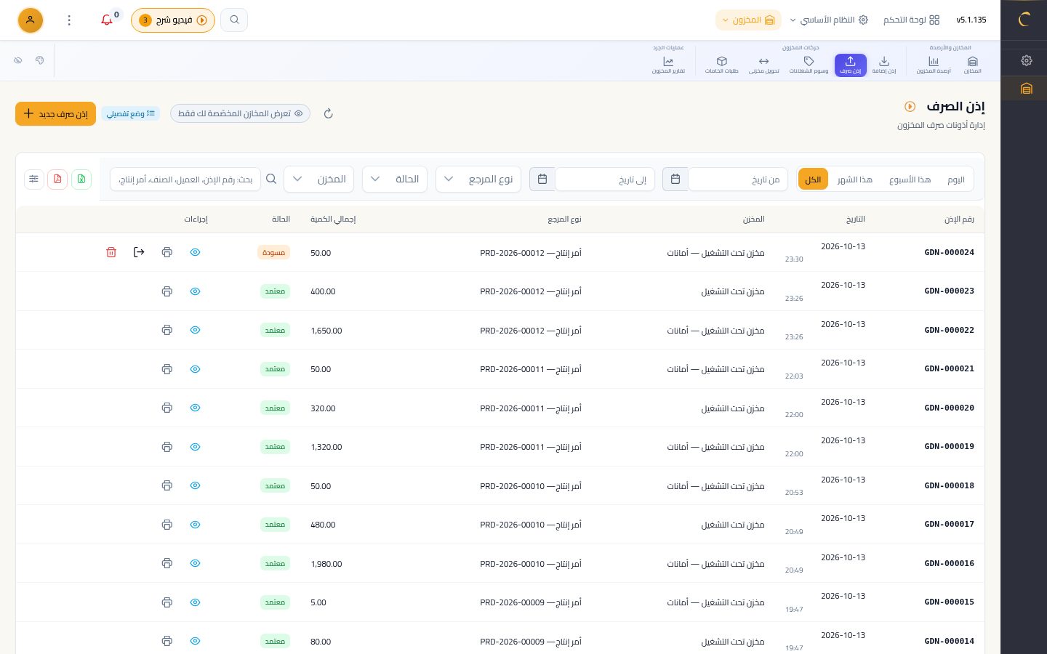Toggle وضع تفصيلي detailed mode
This screenshot has height=654, width=1047.
[130, 113]
